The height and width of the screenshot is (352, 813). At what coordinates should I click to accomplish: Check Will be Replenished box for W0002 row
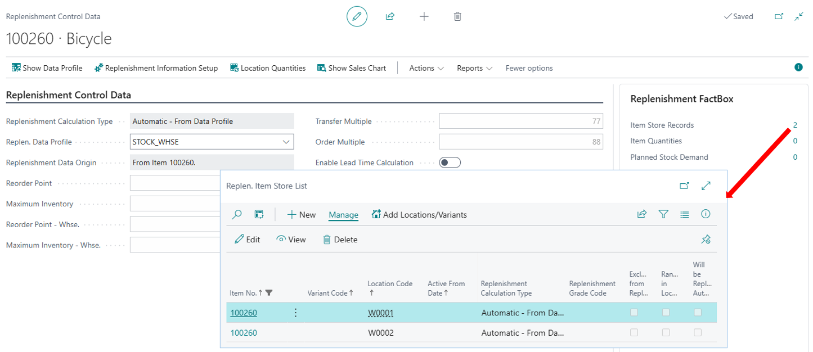coord(698,333)
